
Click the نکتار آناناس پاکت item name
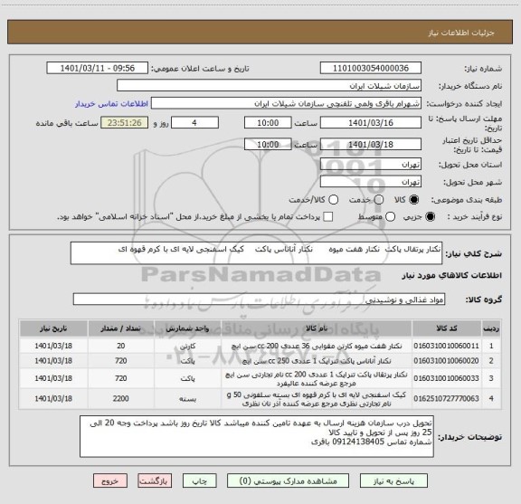317,361
